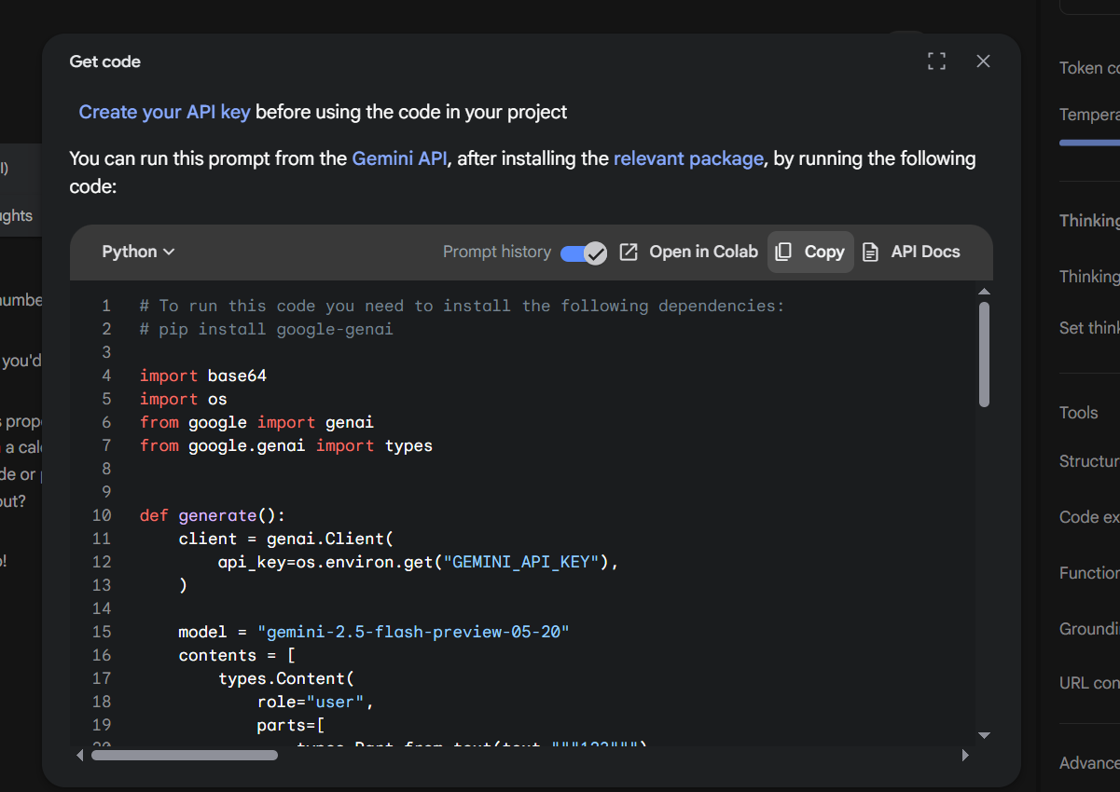
Task: Click the relevant package link
Action: point(688,158)
